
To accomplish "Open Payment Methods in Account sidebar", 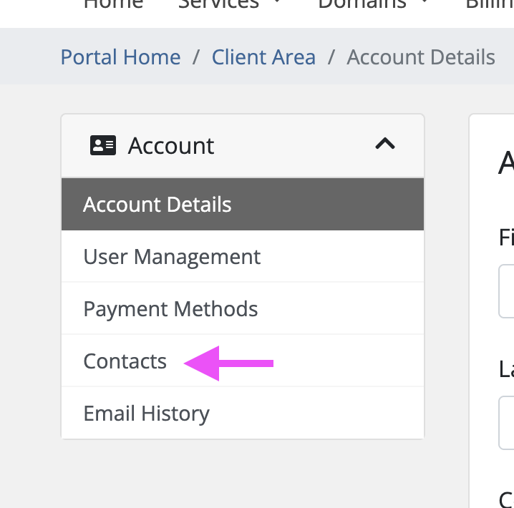I will (x=170, y=308).
